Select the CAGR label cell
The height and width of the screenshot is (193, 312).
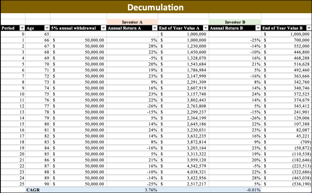pos(38,190)
